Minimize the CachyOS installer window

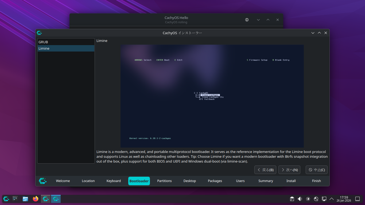point(313,33)
